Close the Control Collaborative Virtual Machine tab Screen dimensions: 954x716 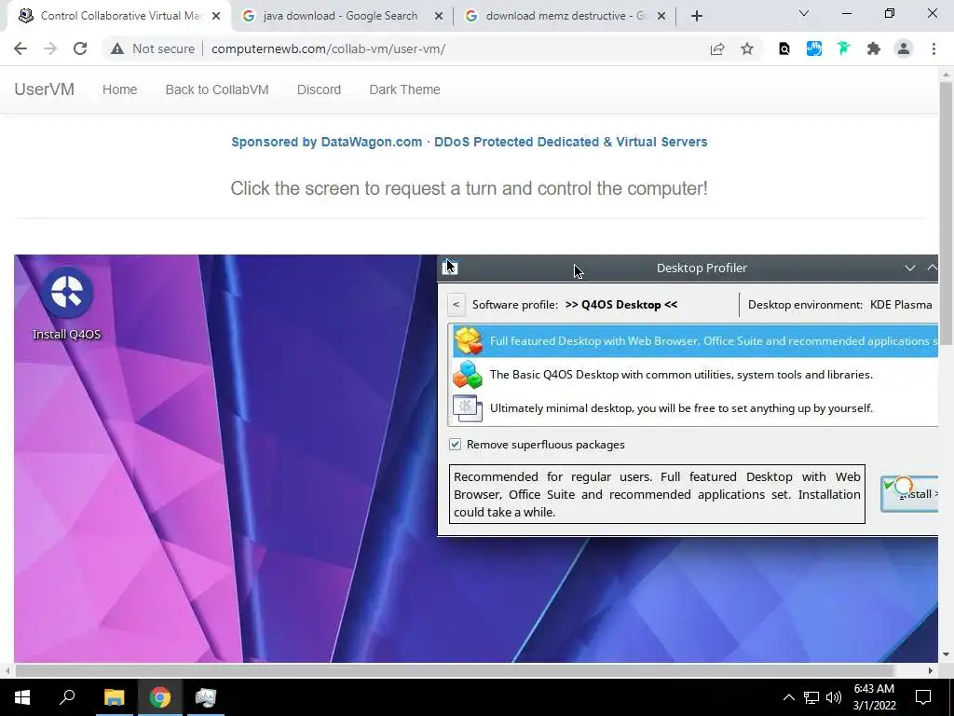pos(216,16)
